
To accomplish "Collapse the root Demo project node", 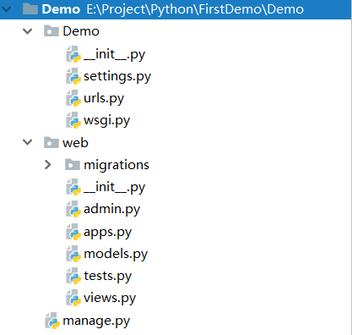I will click(x=6, y=9).
